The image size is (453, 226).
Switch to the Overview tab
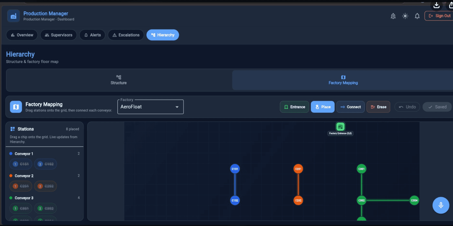22,35
